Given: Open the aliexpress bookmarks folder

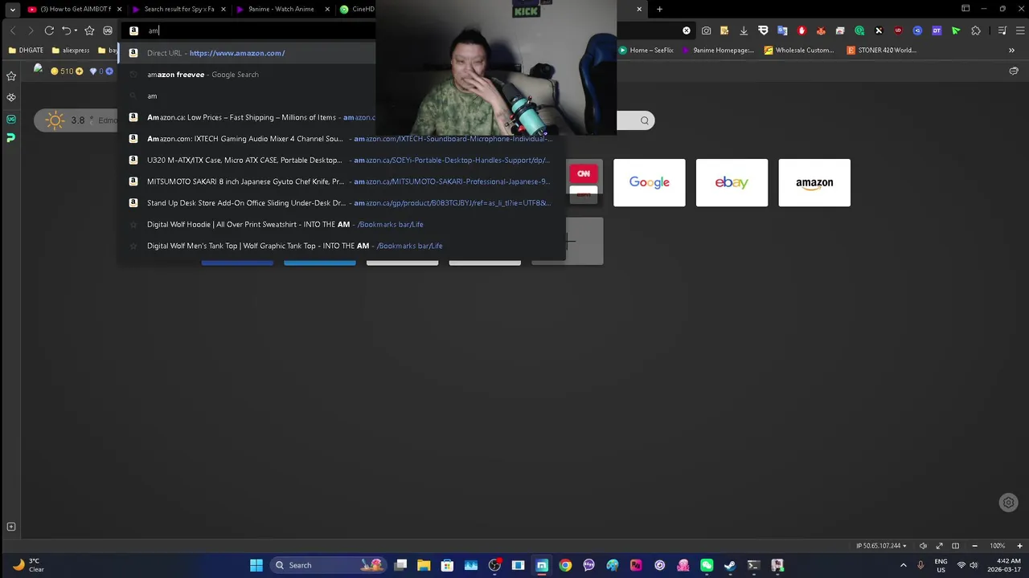Looking at the screenshot, I should click(71, 50).
